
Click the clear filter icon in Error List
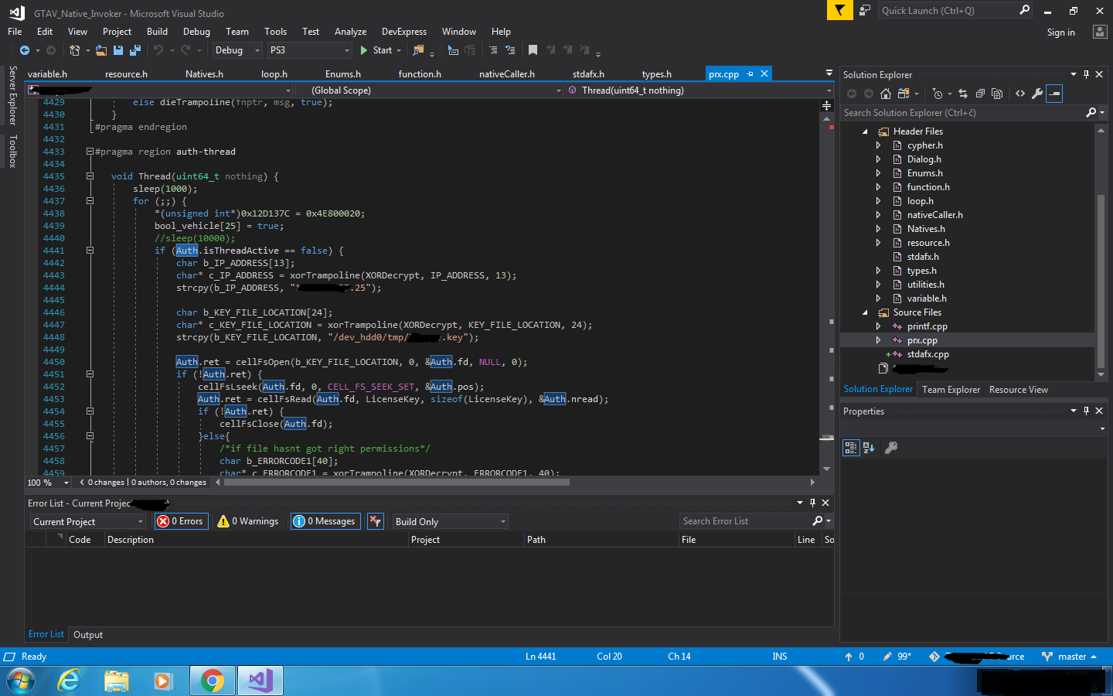(376, 521)
